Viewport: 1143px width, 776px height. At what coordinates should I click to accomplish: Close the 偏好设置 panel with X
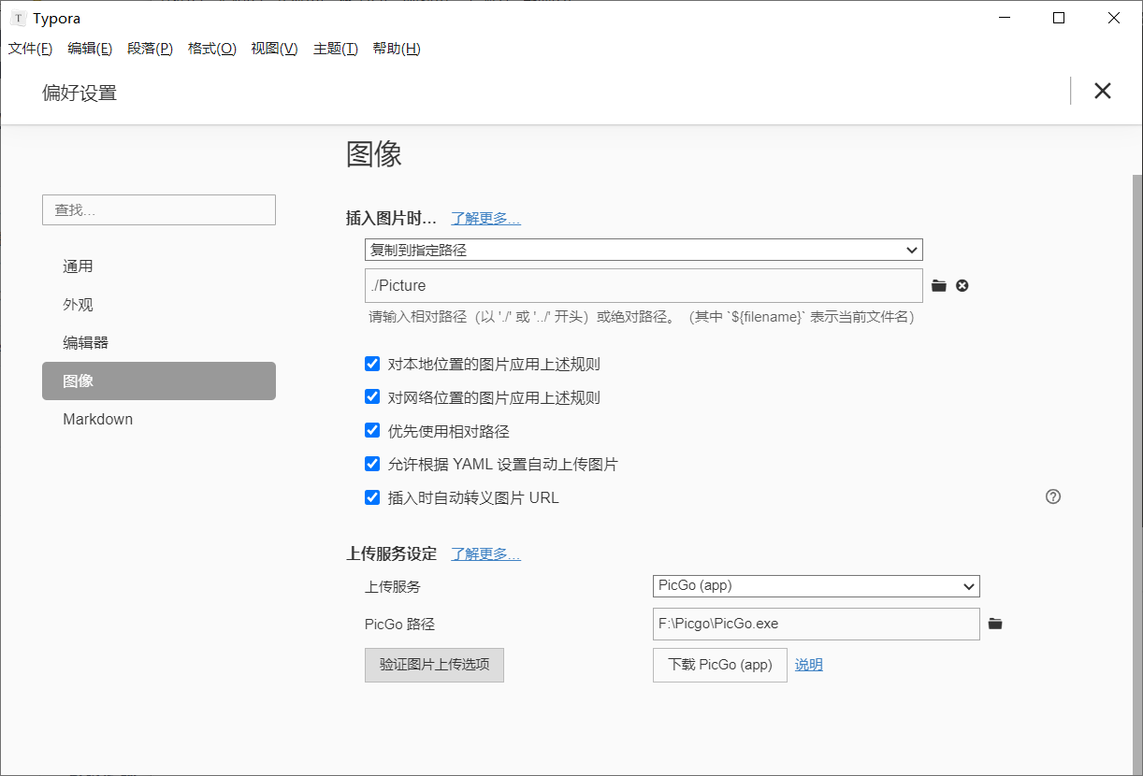(x=1103, y=91)
